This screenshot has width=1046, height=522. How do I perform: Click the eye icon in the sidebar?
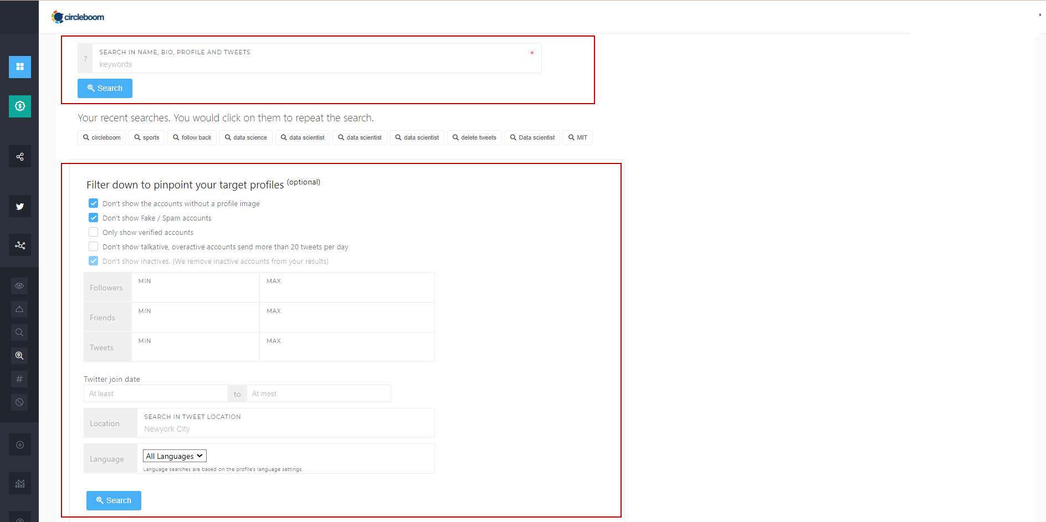click(19, 285)
